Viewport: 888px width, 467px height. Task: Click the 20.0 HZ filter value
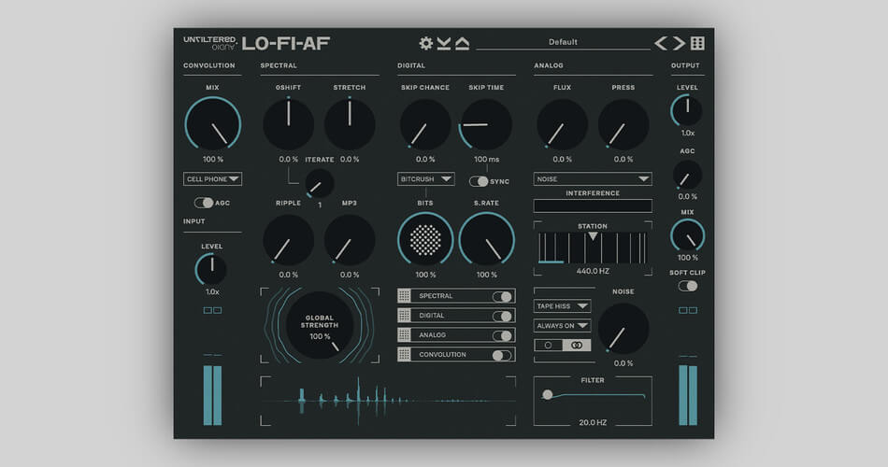click(x=593, y=422)
